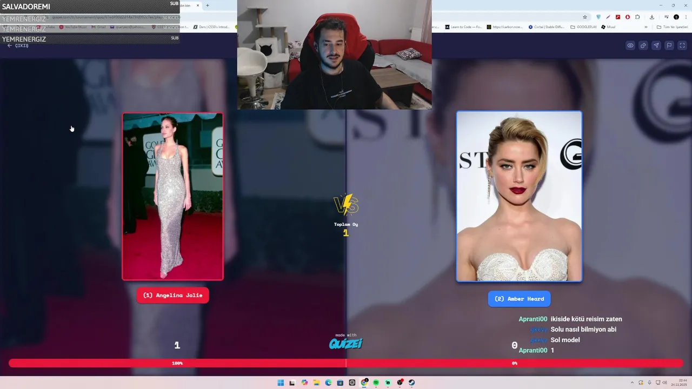Open Steam from the taskbar
Screen dimensions: 692x389
pyautogui.click(x=411, y=383)
